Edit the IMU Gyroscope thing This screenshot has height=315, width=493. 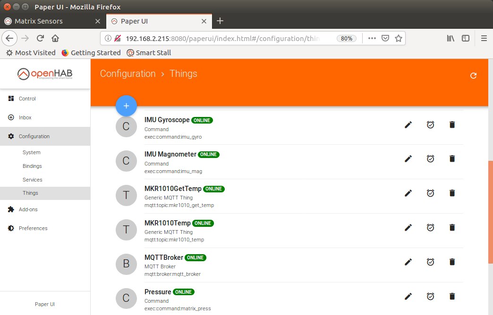coord(408,124)
